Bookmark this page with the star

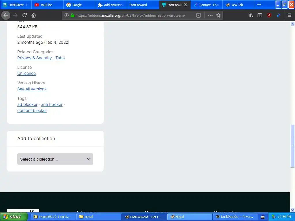click(218, 16)
